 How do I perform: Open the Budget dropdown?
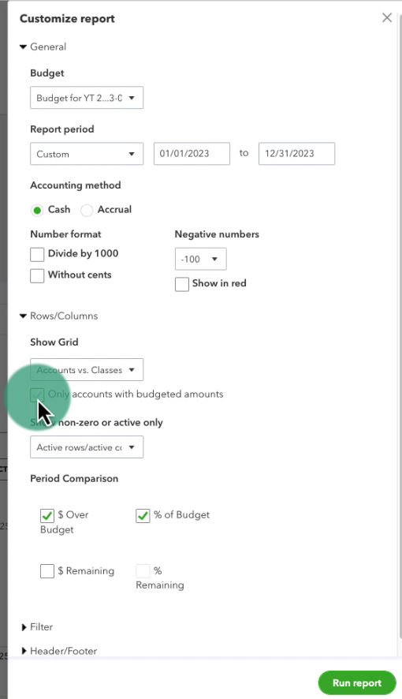click(x=87, y=98)
